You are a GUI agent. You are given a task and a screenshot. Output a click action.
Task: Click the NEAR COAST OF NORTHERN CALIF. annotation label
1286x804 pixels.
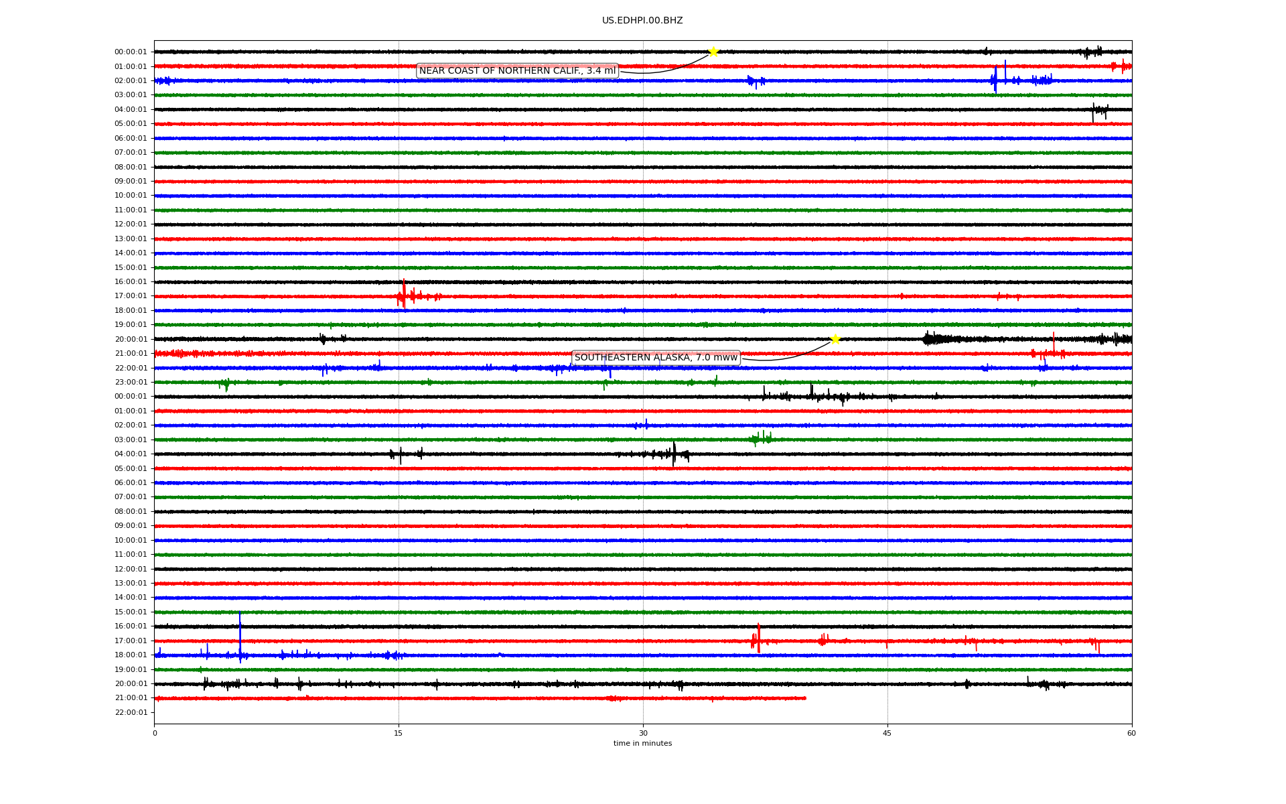[x=517, y=71]
